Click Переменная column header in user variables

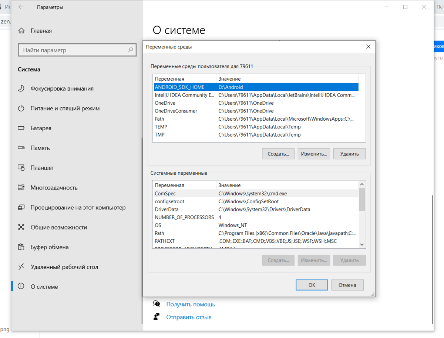184,79
